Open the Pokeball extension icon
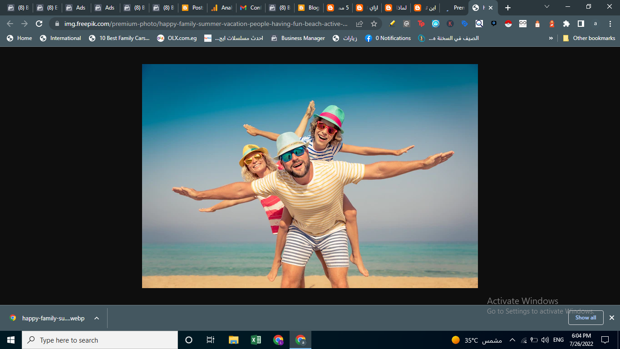Viewport: 620px width, 349px height. point(508,24)
